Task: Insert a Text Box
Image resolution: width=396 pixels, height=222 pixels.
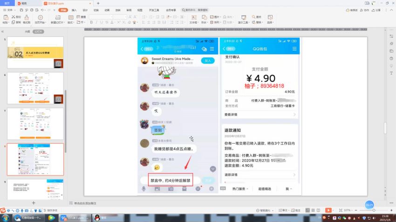Action: (194, 17)
